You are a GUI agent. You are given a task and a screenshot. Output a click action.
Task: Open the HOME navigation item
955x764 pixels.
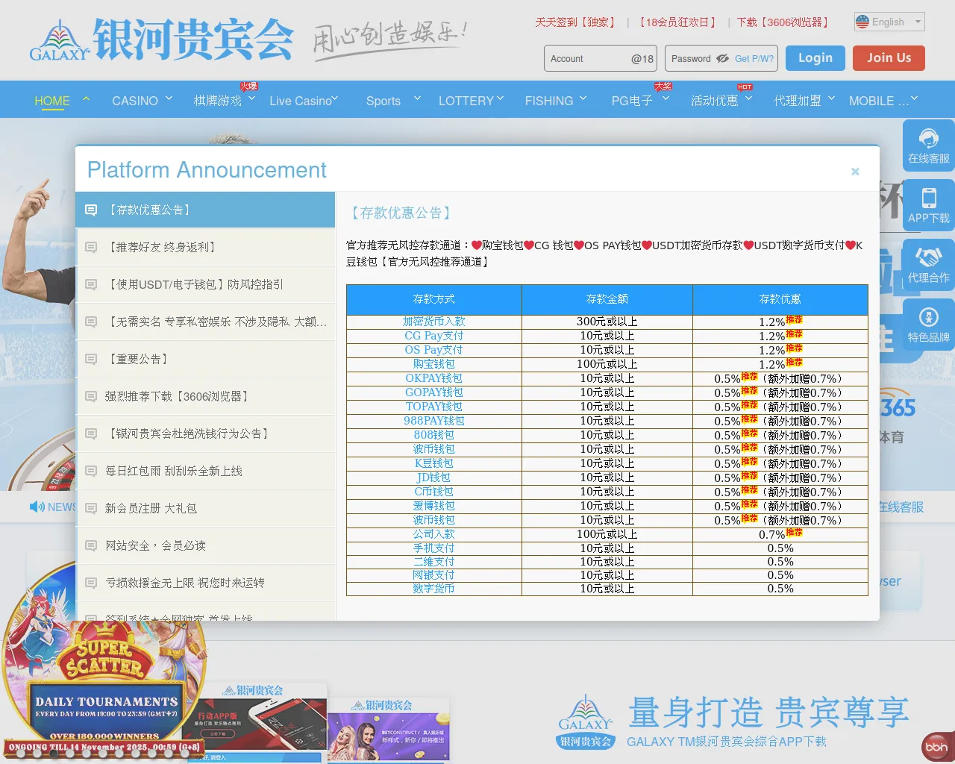(x=52, y=101)
